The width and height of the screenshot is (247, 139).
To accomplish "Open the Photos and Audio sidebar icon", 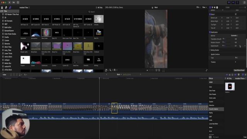I will coord(6,7).
